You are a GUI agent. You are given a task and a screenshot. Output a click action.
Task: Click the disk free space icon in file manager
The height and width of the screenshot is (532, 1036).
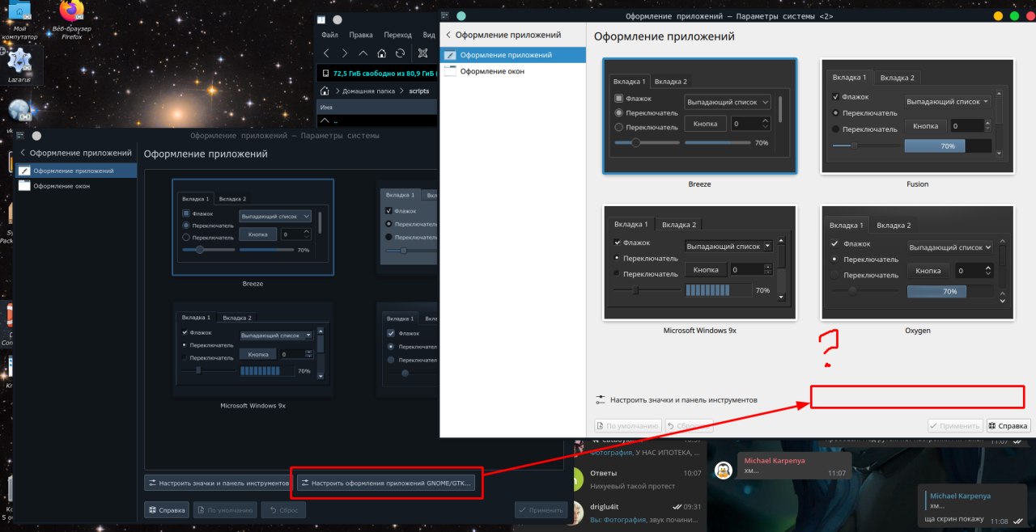325,73
